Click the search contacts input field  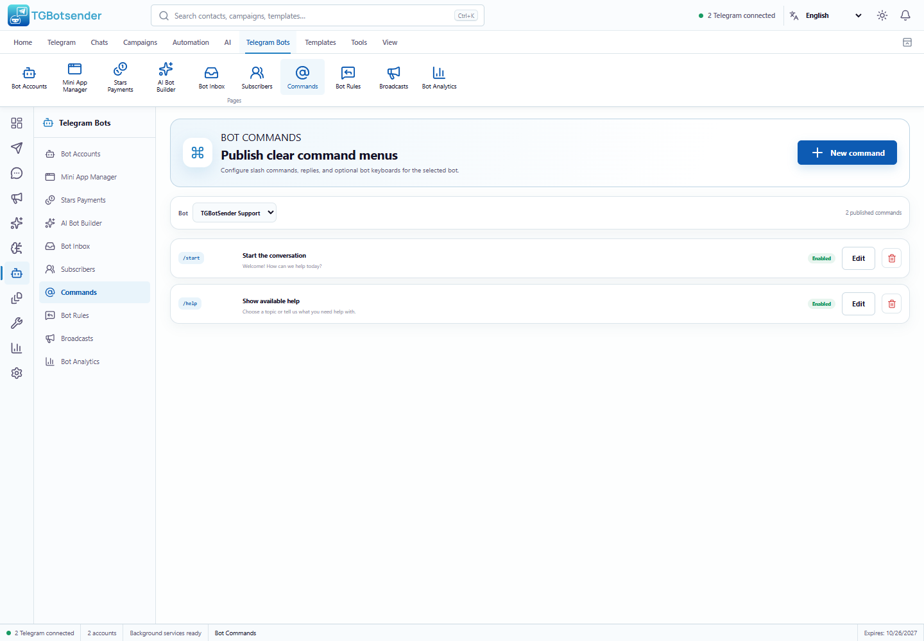(x=318, y=15)
